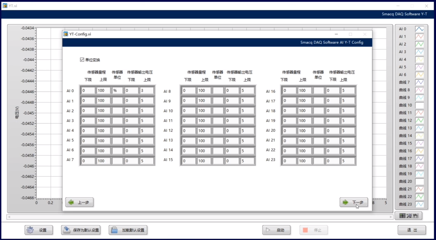The image size is (436, 240).
Task: Click the AI 19 sensor unit field
Action: point(318,121)
